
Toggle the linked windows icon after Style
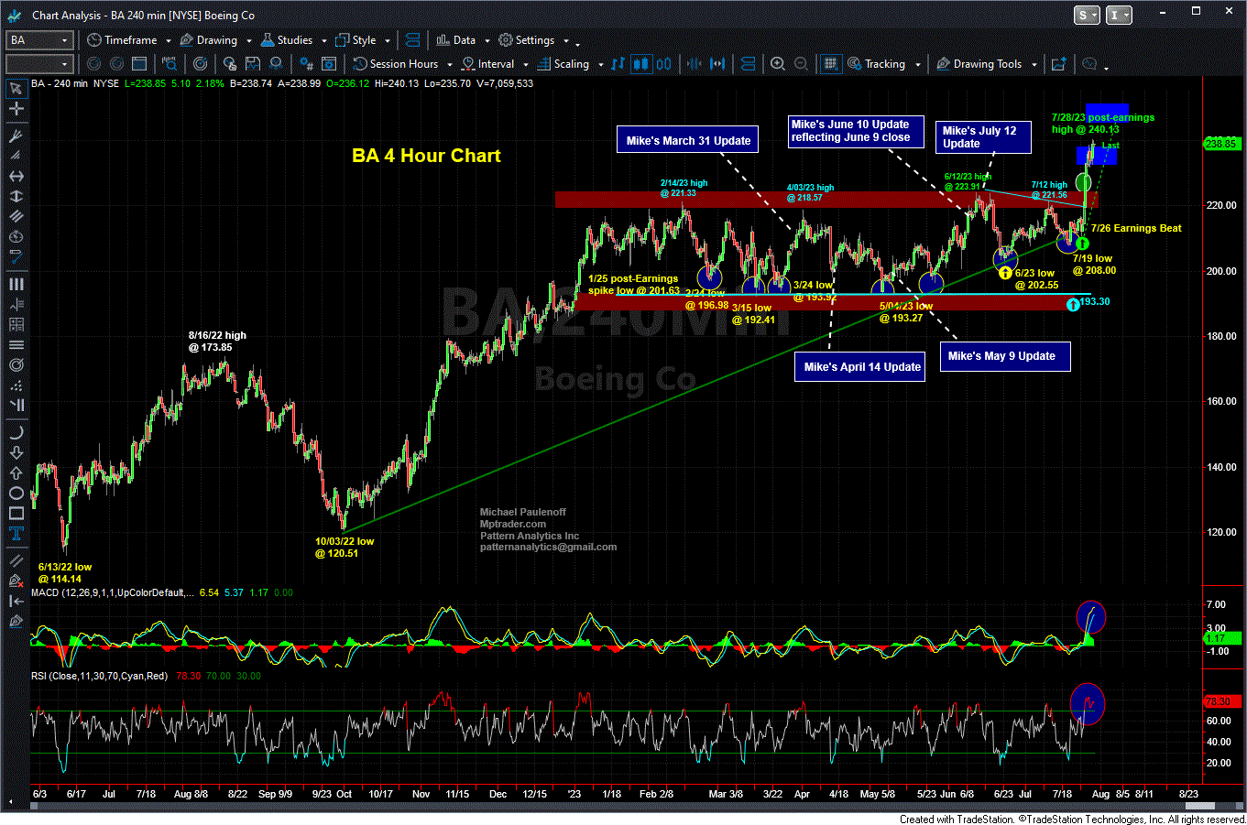coord(412,40)
